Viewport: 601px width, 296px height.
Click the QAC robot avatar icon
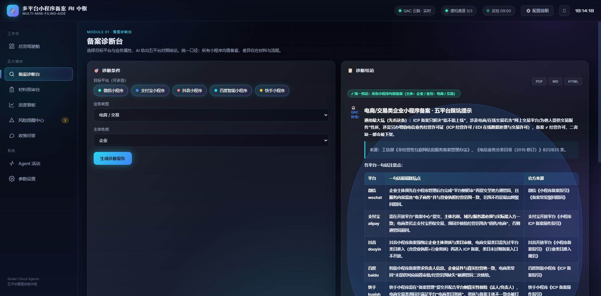(353, 108)
